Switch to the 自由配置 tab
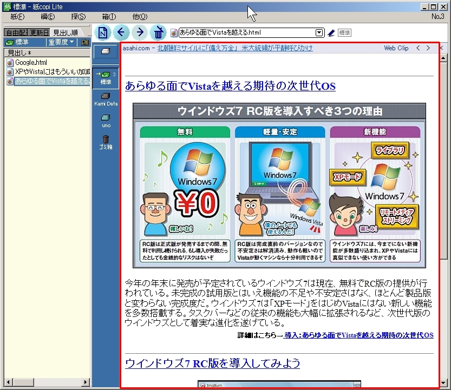This screenshot has height=390, width=451. click(x=16, y=32)
